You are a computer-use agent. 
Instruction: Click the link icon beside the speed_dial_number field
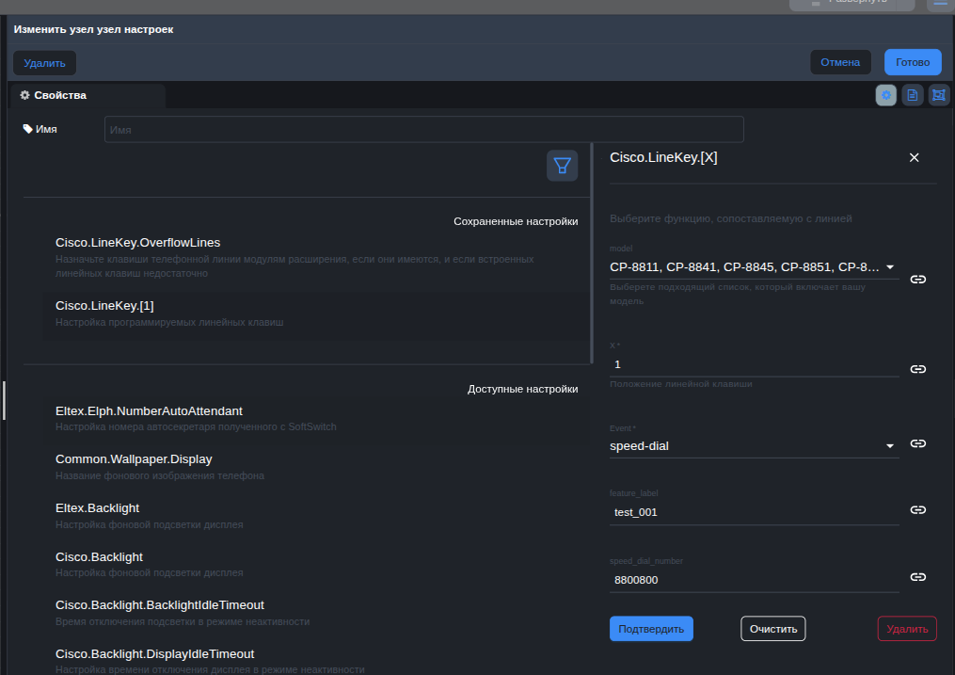click(x=918, y=577)
